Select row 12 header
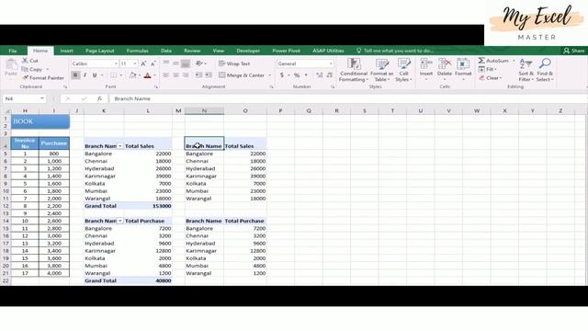 [6, 206]
